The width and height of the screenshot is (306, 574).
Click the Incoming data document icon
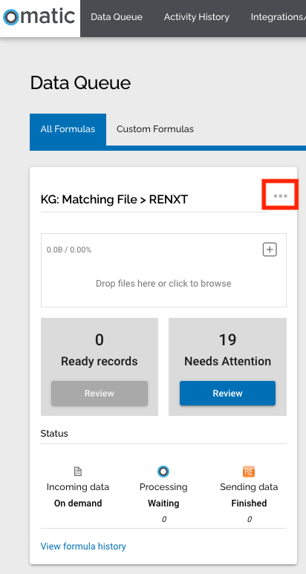click(x=77, y=472)
